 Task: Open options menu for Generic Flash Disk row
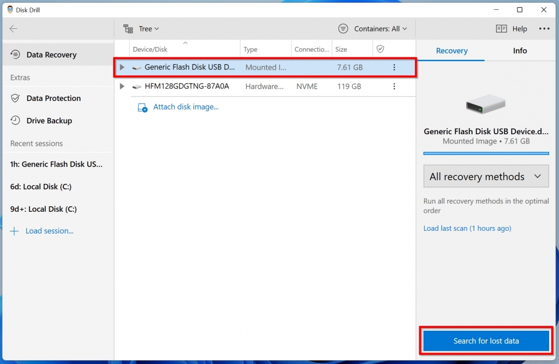click(x=394, y=67)
